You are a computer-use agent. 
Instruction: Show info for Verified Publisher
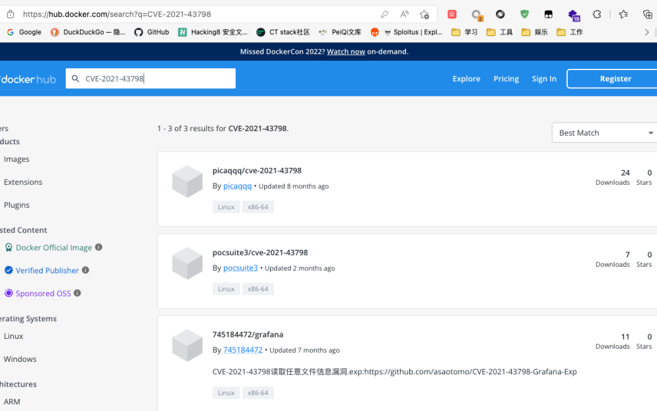(x=85, y=270)
